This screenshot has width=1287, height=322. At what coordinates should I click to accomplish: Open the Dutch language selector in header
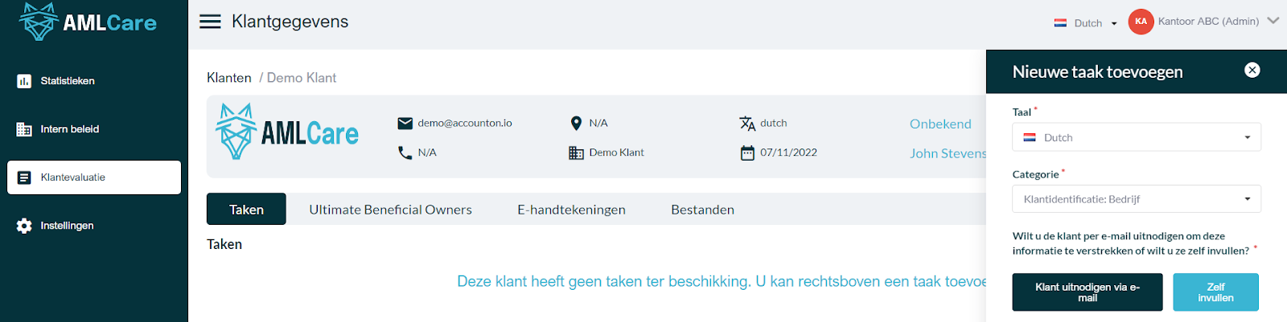(1085, 23)
